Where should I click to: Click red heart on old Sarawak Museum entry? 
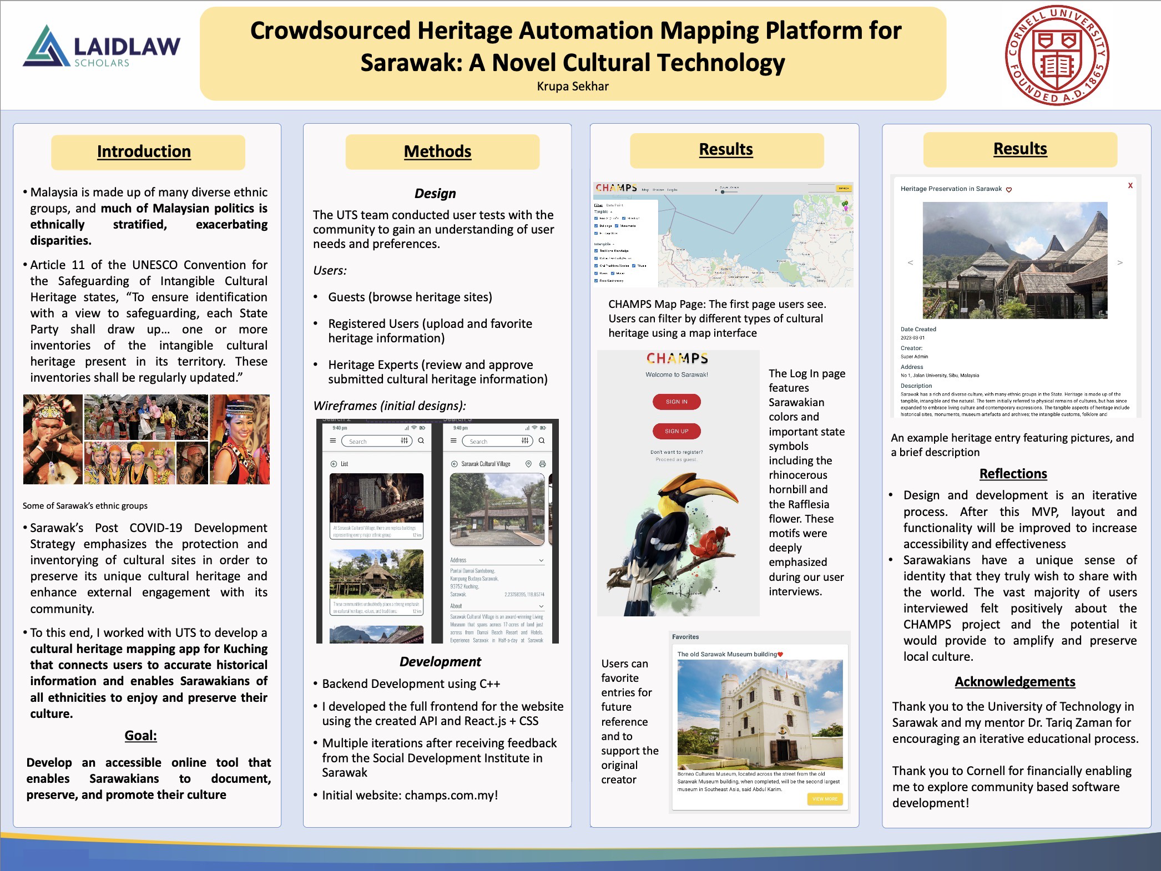(x=780, y=655)
